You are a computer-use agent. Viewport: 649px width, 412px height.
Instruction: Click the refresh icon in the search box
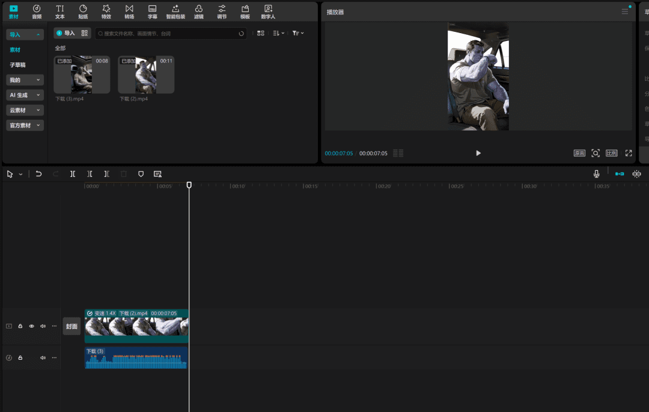(242, 34)
